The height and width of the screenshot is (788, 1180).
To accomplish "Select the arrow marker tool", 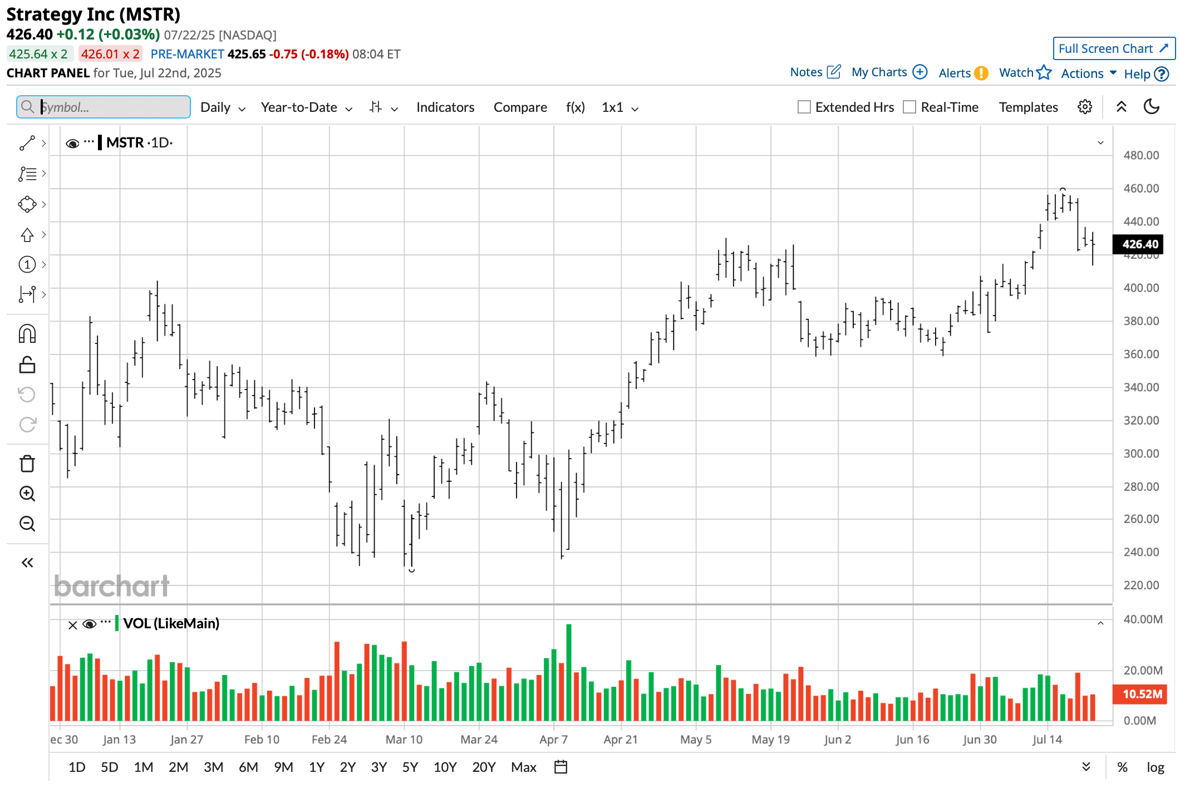I will [27, 234].
